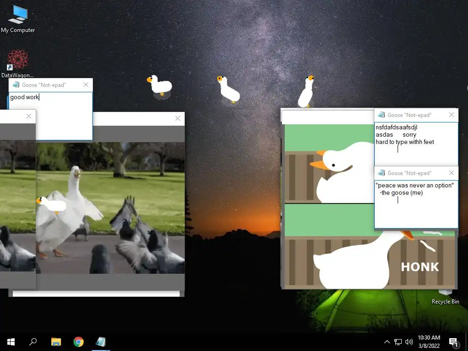Click the notepad icon in "good work" title bar

[16, 85]
